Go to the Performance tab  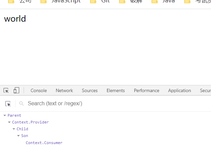[147, 90]
